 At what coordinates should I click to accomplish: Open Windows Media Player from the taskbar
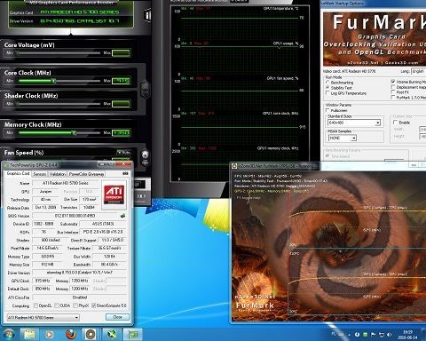pos(49,335)
